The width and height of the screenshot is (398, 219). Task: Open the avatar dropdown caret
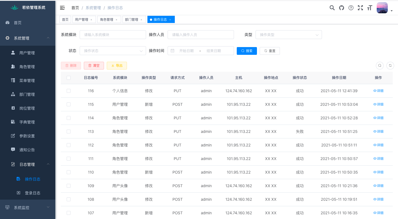[x=392, y=11]
